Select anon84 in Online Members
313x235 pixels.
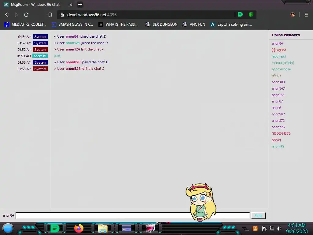[277, 43]
